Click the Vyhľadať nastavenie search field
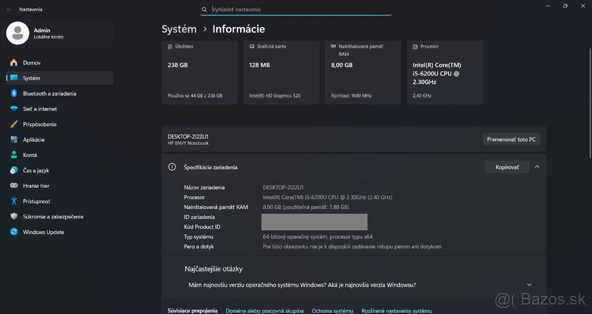This screenshot has height=314, width=592. (x=296, y=9)
